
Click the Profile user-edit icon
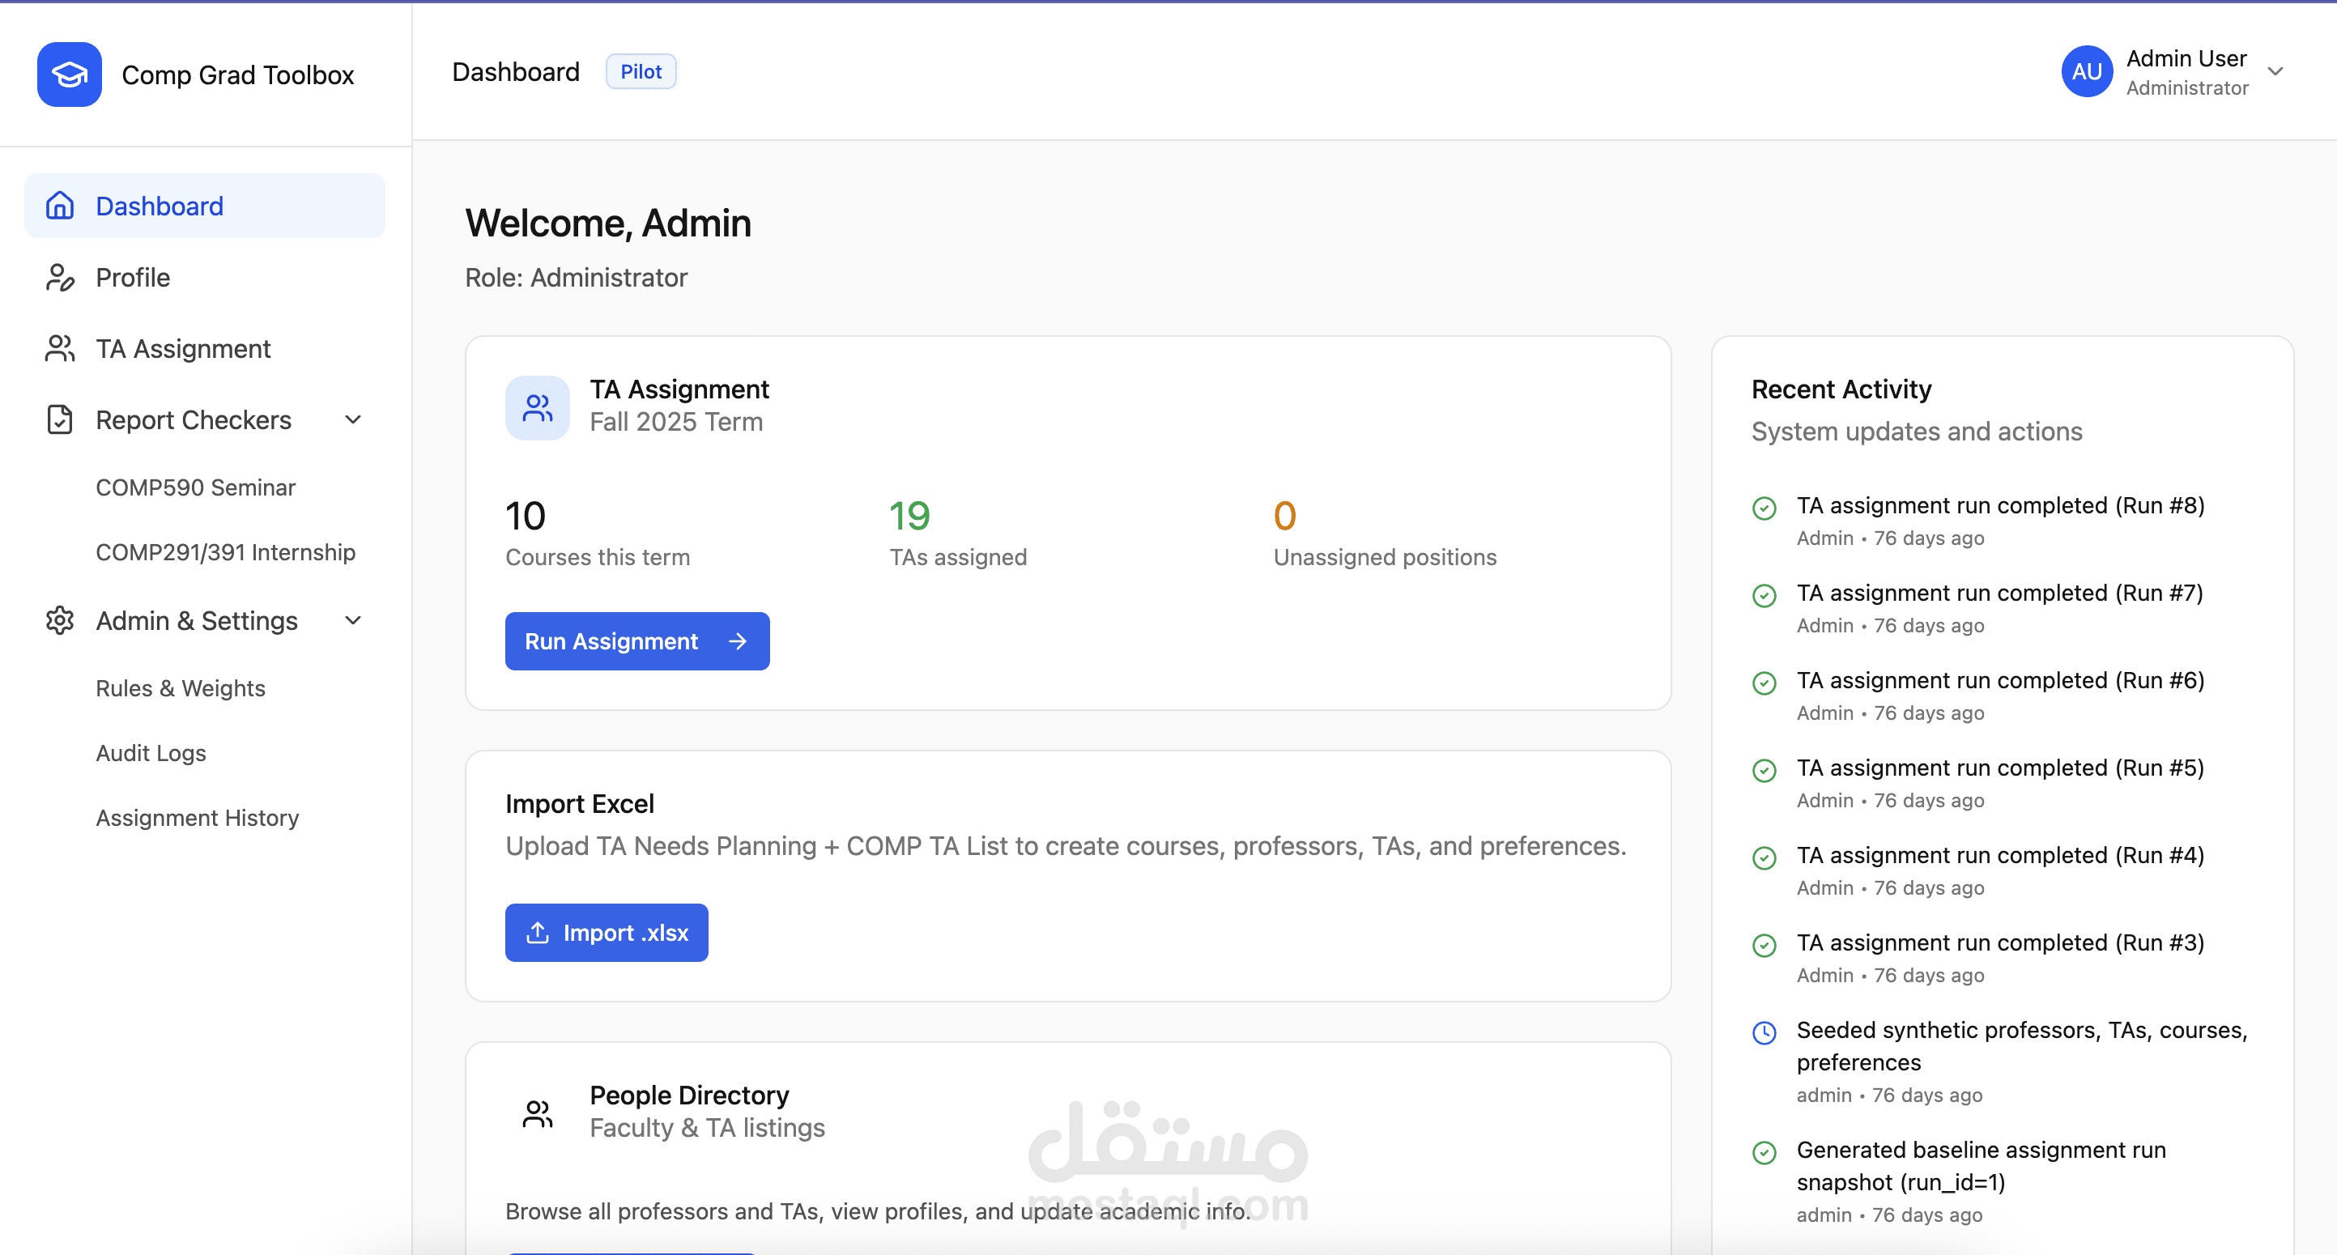[60, 278]
